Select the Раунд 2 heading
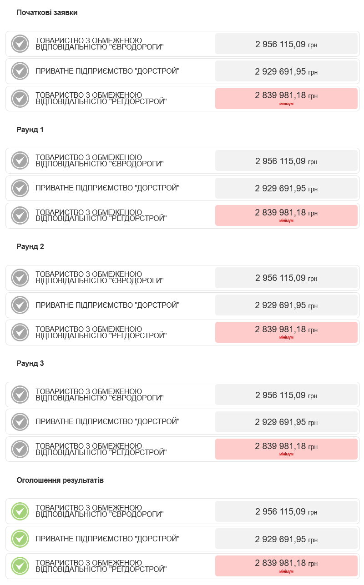364x585 pixels. (x=30, y=246)
